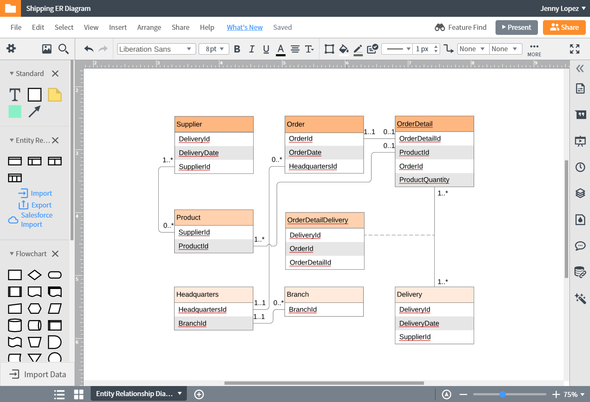Collapse the right side panel
The image size is (590, 402).
point(580,68)
